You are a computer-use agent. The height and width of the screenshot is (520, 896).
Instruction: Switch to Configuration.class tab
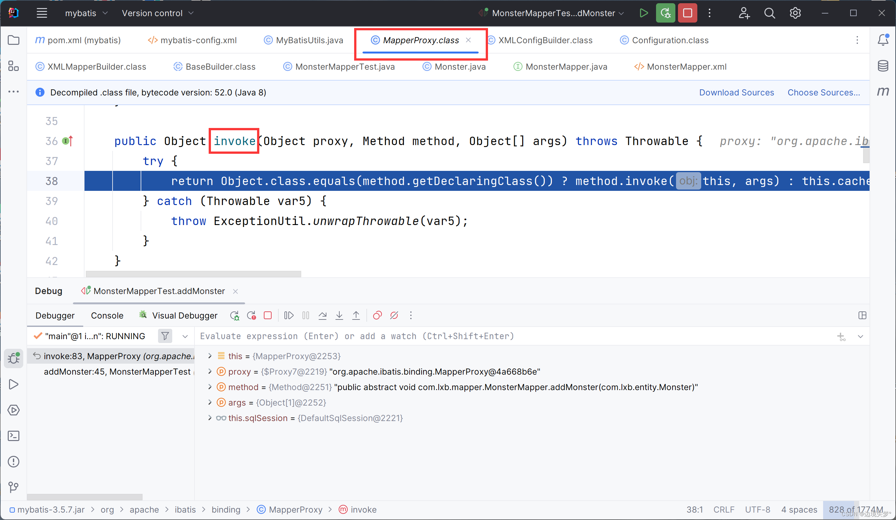tap(664, 40)
